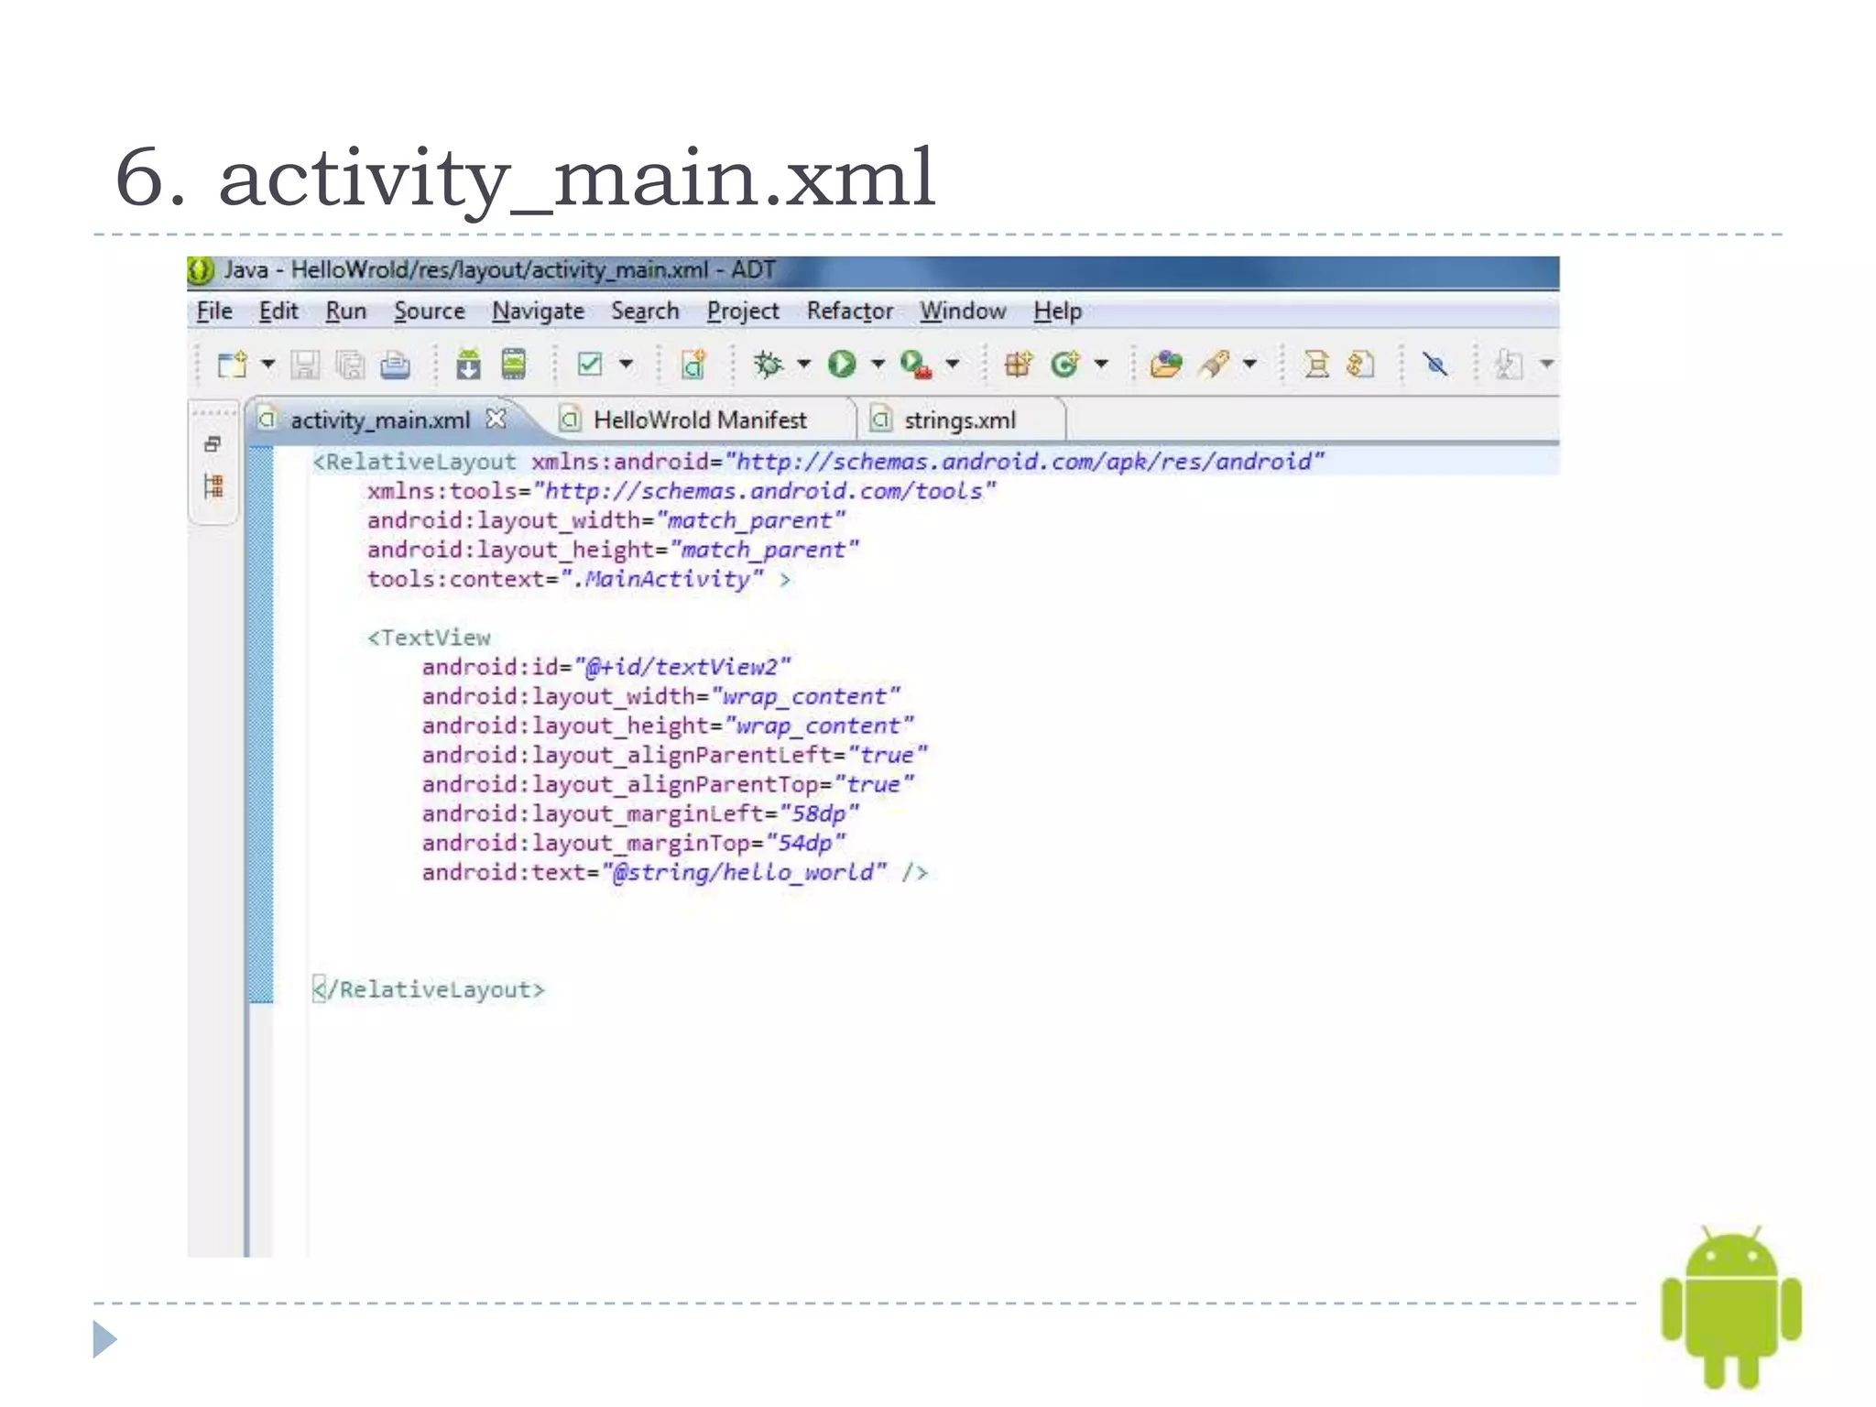Click the Search flashlight icon
This screenshot has width=1876, height=1407.
tap(1214, 365)
